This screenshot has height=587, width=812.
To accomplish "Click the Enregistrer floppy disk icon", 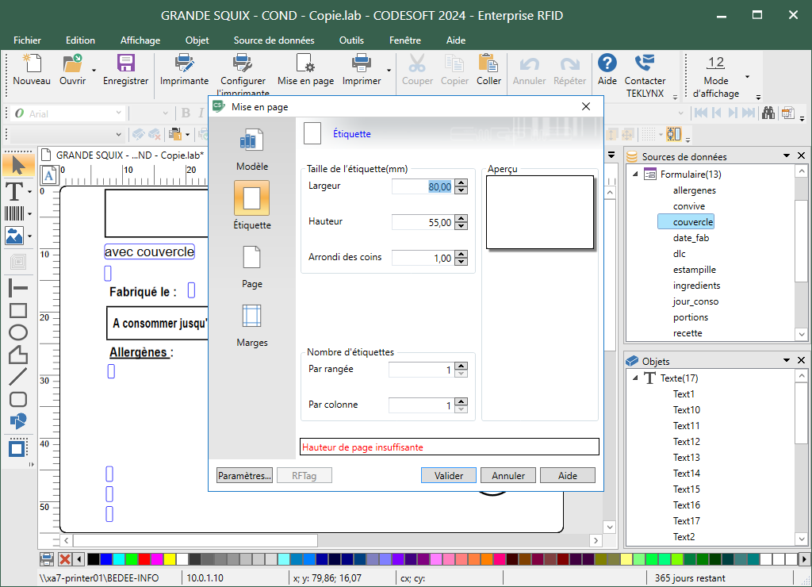I will [125, 64].
